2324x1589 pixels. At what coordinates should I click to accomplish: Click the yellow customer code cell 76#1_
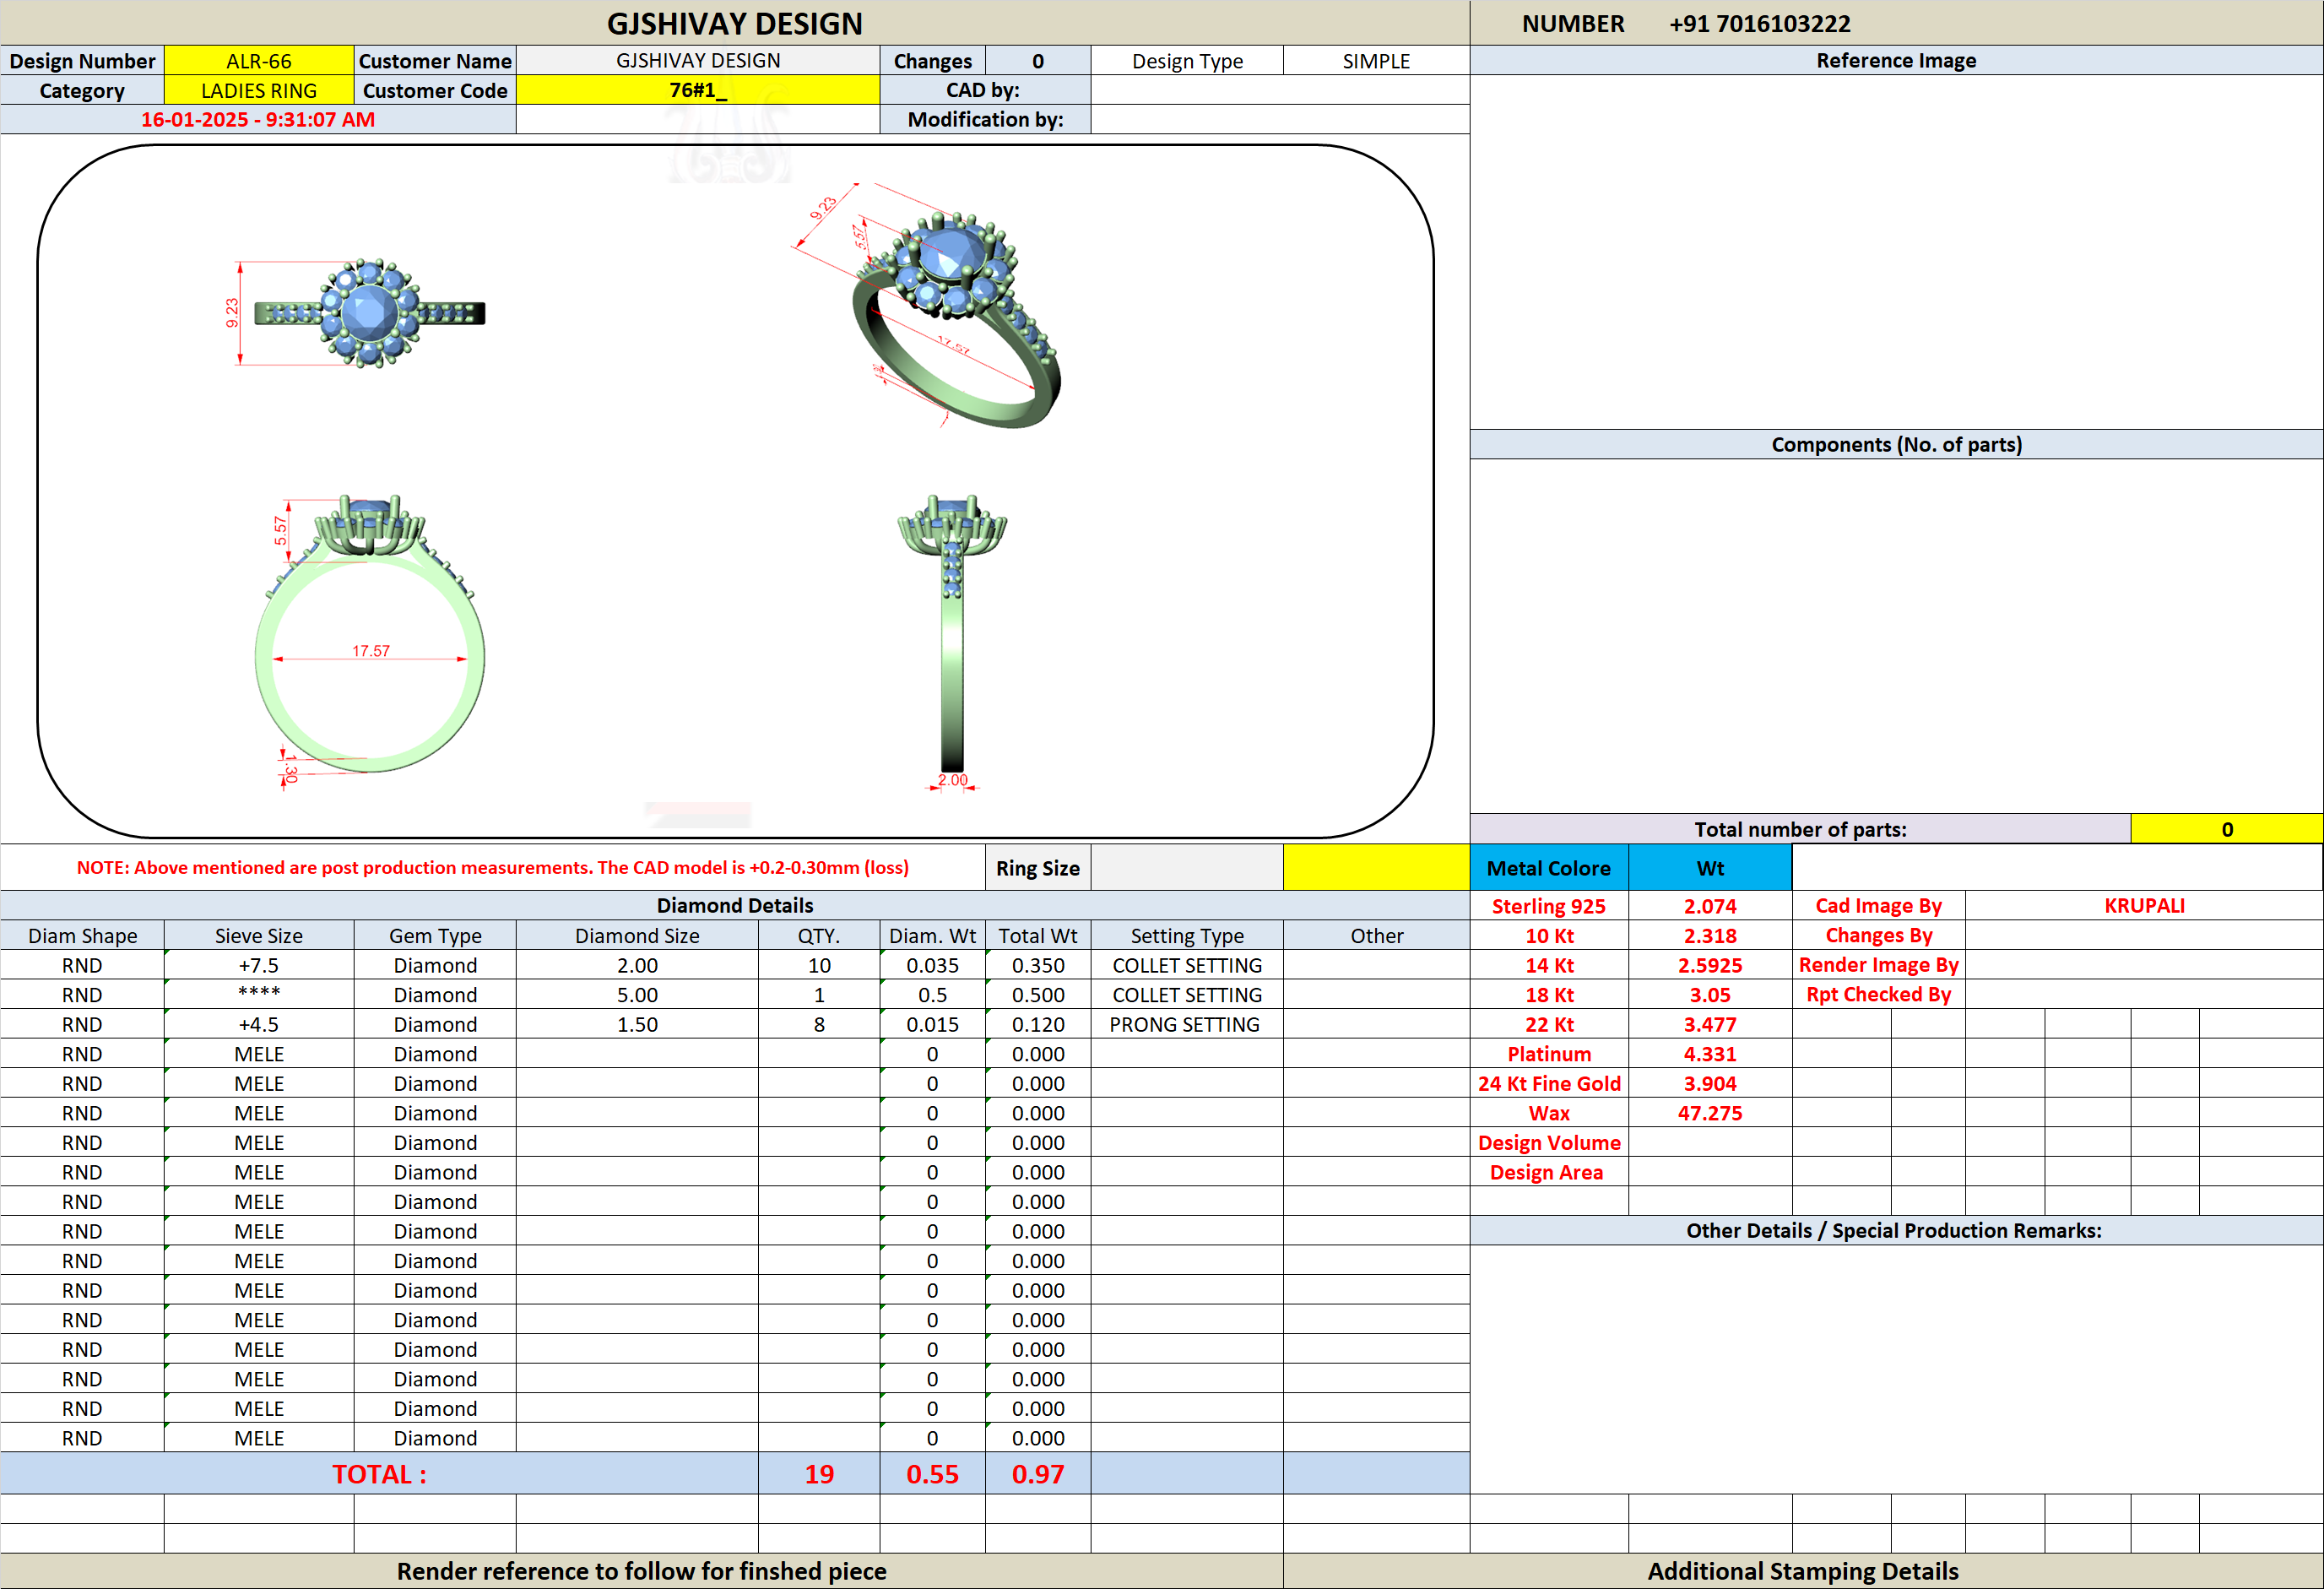(698, 90)
